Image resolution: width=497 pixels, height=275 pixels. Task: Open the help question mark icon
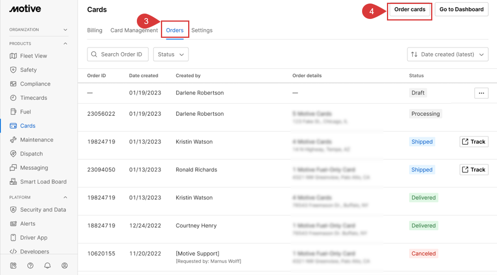(x=30, y=266)
